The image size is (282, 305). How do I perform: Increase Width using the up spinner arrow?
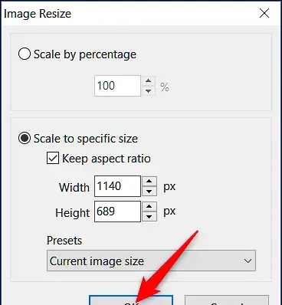point(149,182)
